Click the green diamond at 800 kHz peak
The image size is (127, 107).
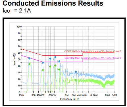pos(50,66)
